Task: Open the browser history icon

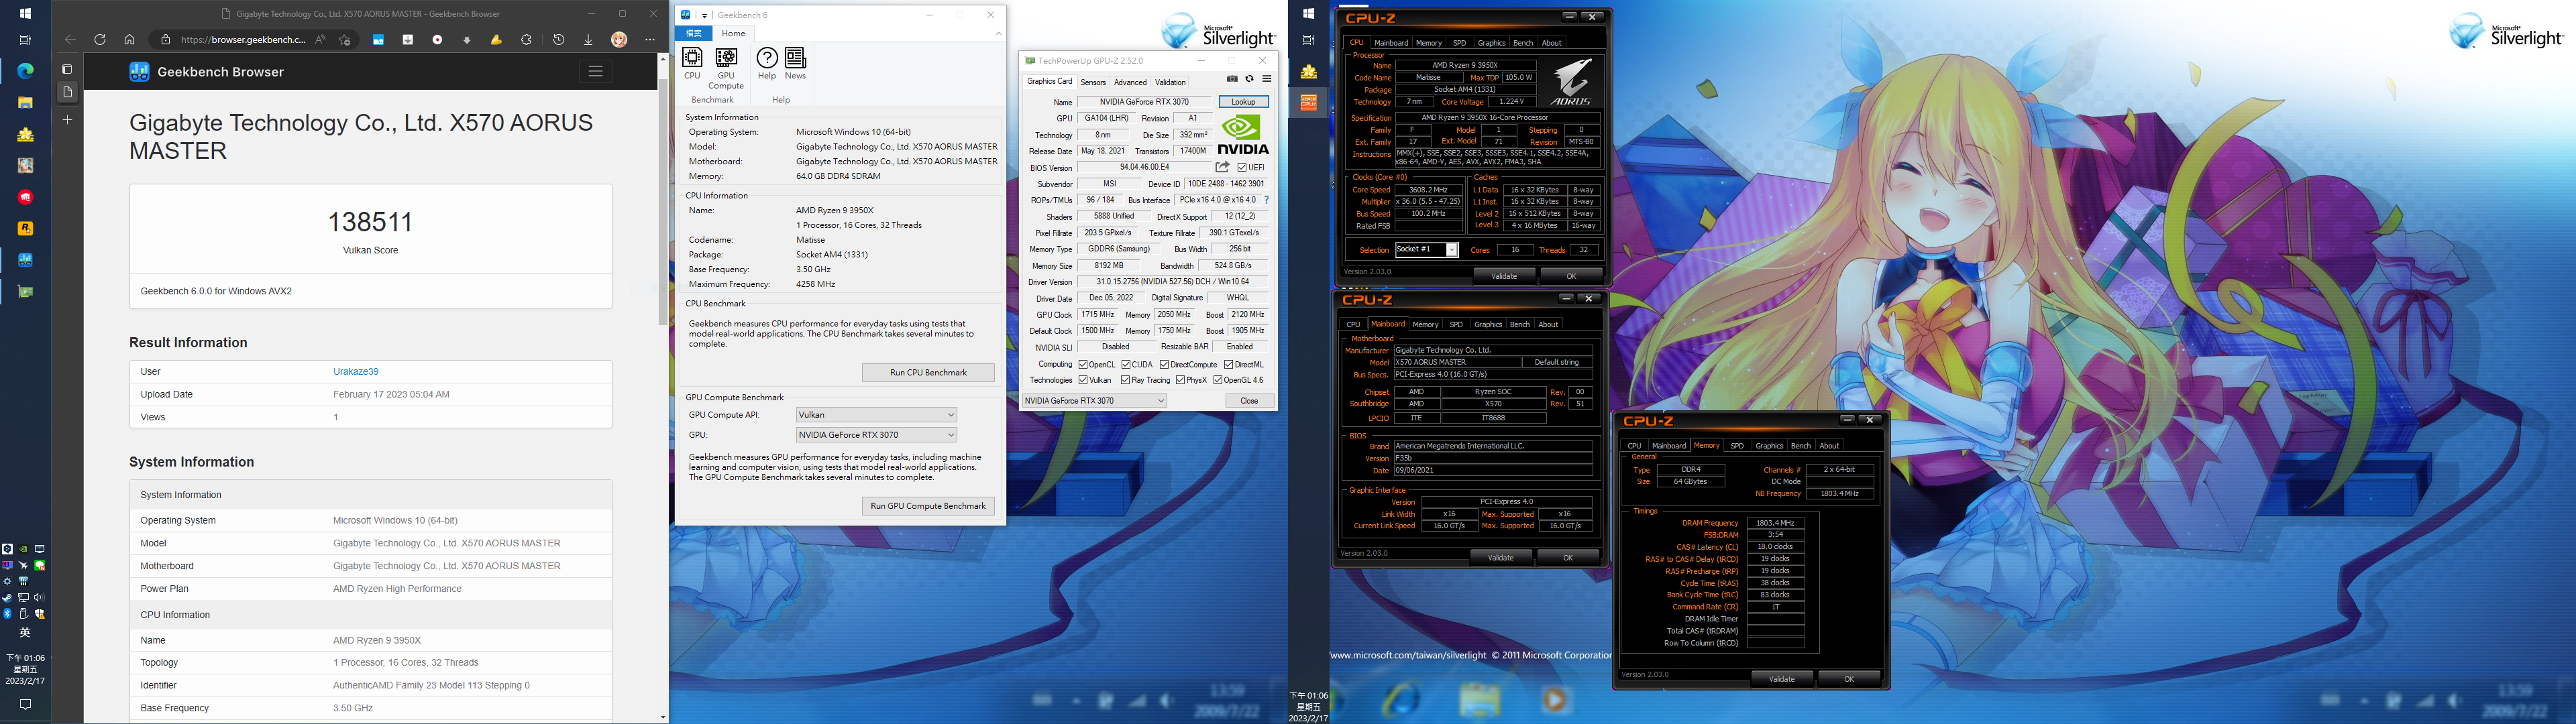Action: 559,40
